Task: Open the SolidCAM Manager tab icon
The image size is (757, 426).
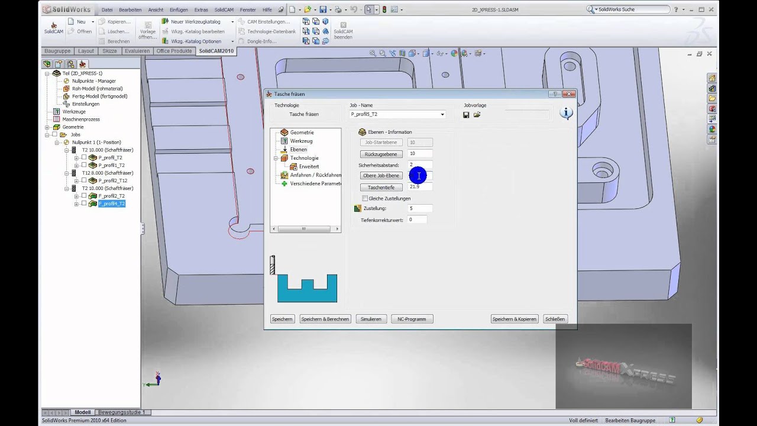Action: point(82,64)
